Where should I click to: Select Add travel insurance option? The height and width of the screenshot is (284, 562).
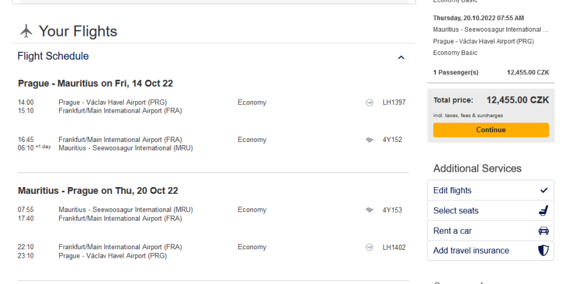pyautogui.click(x=471, y=250)
